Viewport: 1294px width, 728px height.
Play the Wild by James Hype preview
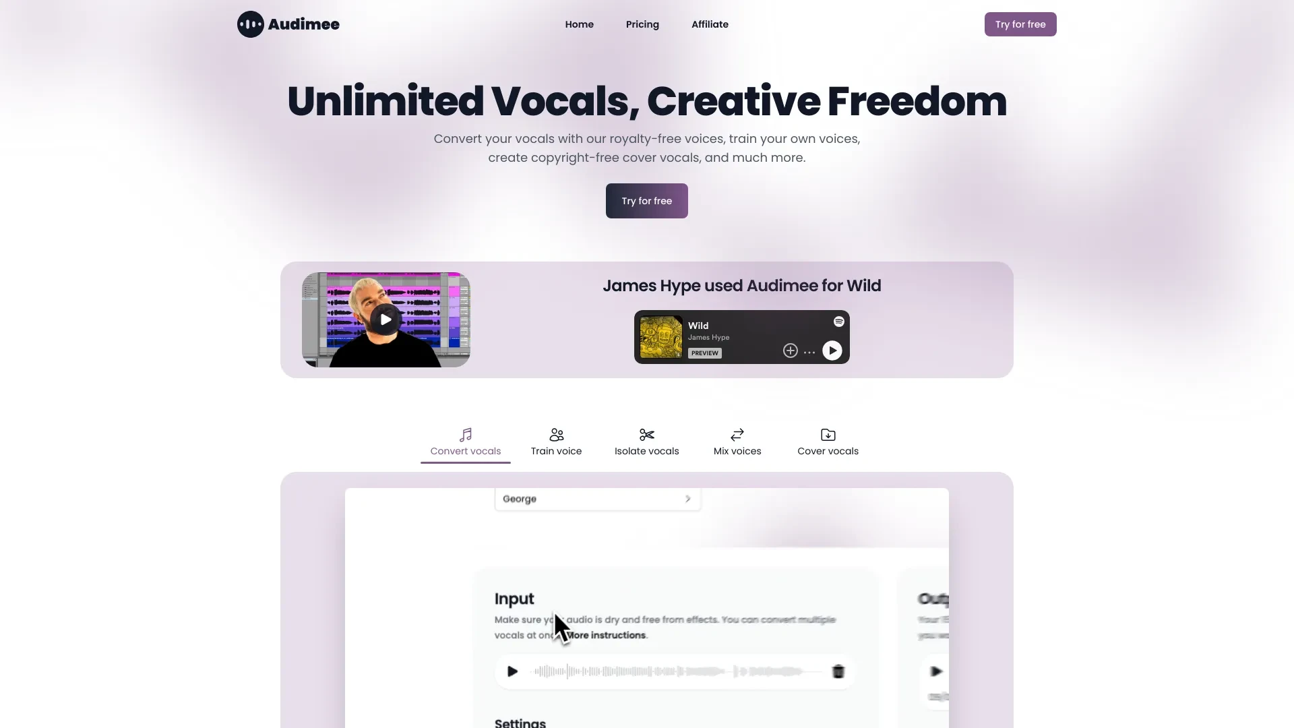833,351
